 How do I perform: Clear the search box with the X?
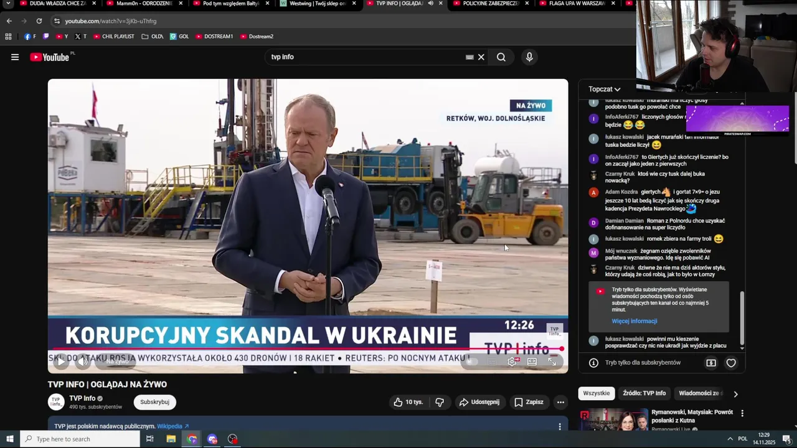(481, 57)
